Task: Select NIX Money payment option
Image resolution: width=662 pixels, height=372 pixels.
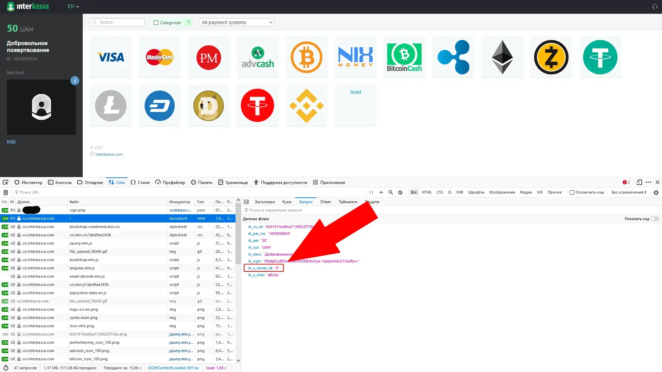Action: click(x=355, y=57)
